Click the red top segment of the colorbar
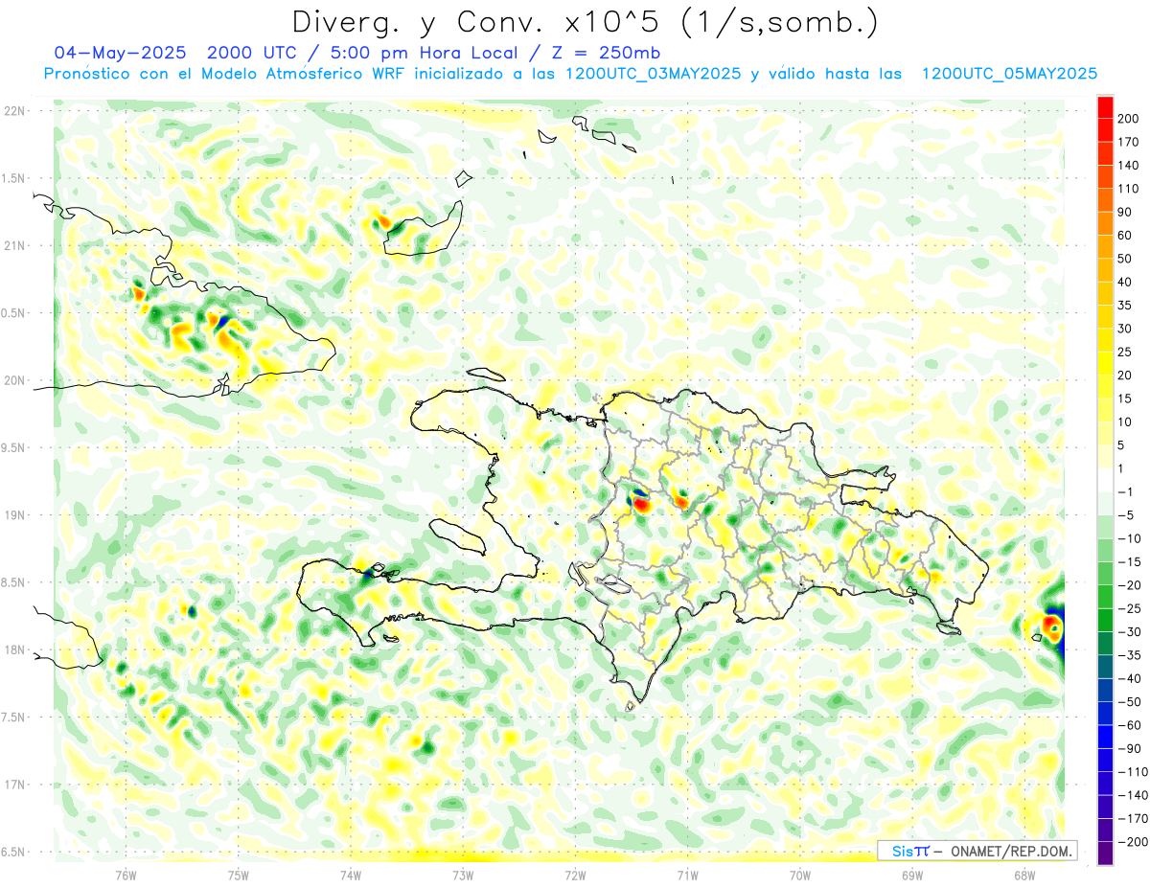1150x888 pixels. tap(1105, 105)
